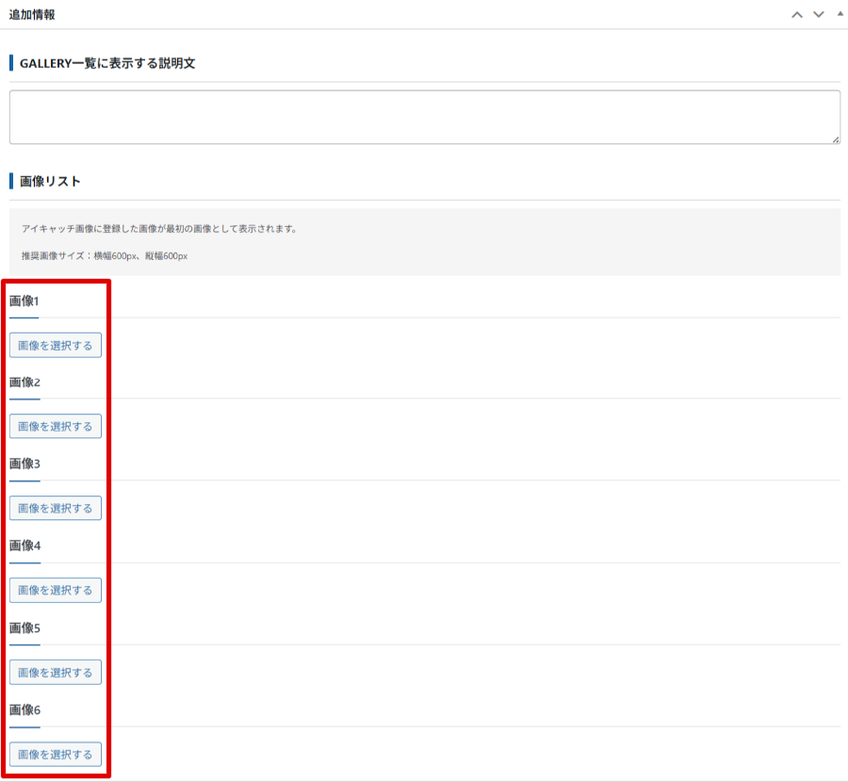This screenshot has height=782, width=848.
Task: Click the move-down arrow in 追加情報 header
Action: (x=818, y=15)
